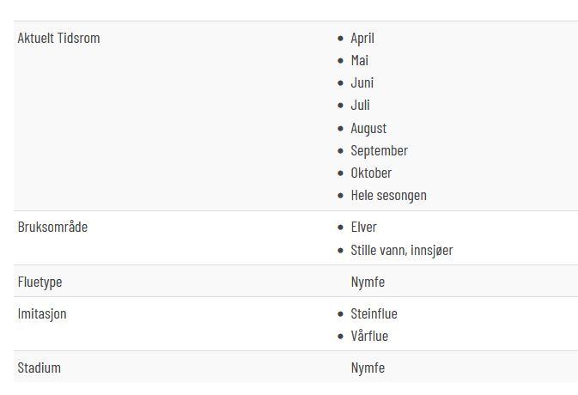Click the Stadium row label
578x395 pixels.
pyautogui.click(x=39, y=368)
